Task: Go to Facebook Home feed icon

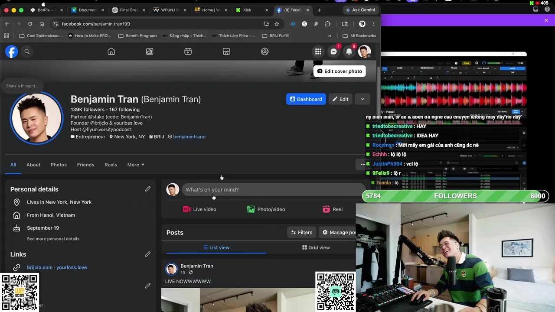Action: pyautogui.click(x=111, y=52)
